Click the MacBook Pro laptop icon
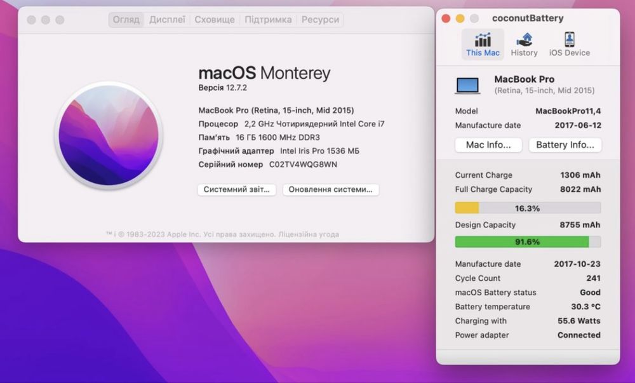This screenshot has width=635, height=383. pos(468,85)
